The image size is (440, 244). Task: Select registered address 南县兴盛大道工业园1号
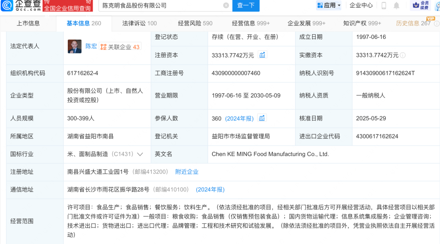[98, 172]
